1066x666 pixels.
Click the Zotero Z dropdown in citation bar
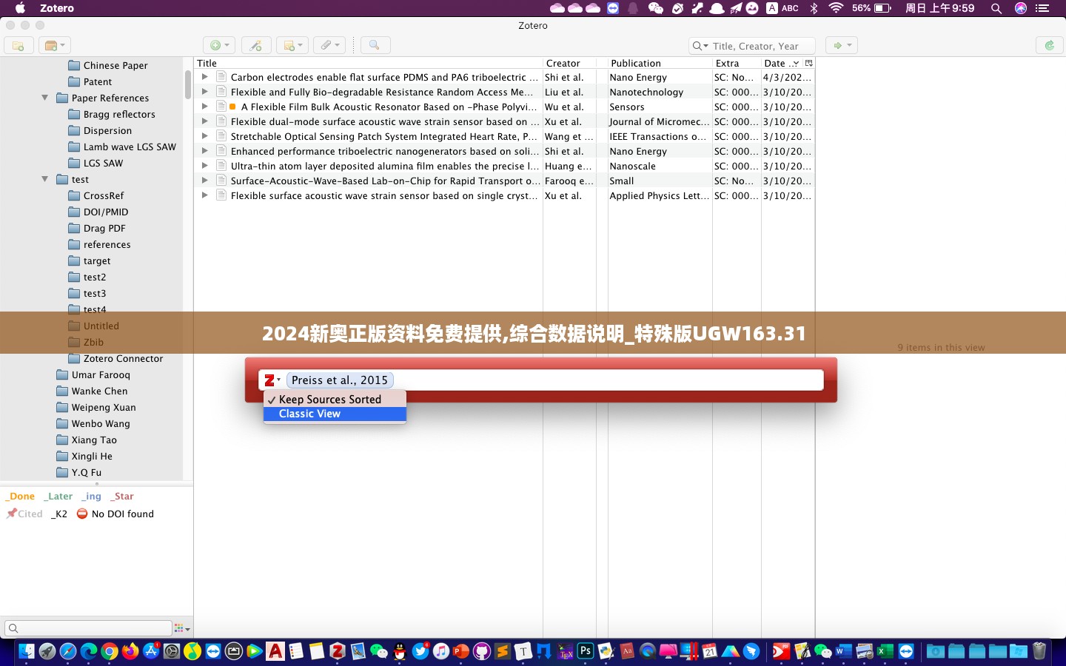[x=272, y=380]
